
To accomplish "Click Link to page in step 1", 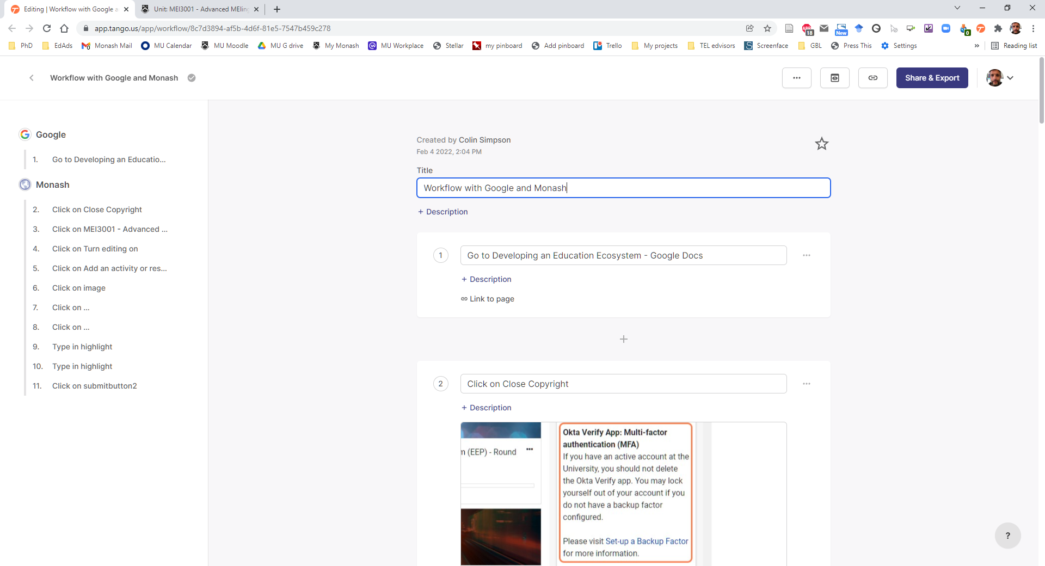I will (487, 299).
